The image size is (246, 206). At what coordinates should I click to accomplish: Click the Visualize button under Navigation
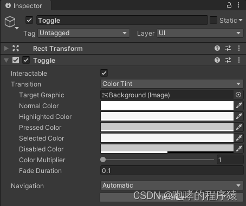click(x=171, y=197)
